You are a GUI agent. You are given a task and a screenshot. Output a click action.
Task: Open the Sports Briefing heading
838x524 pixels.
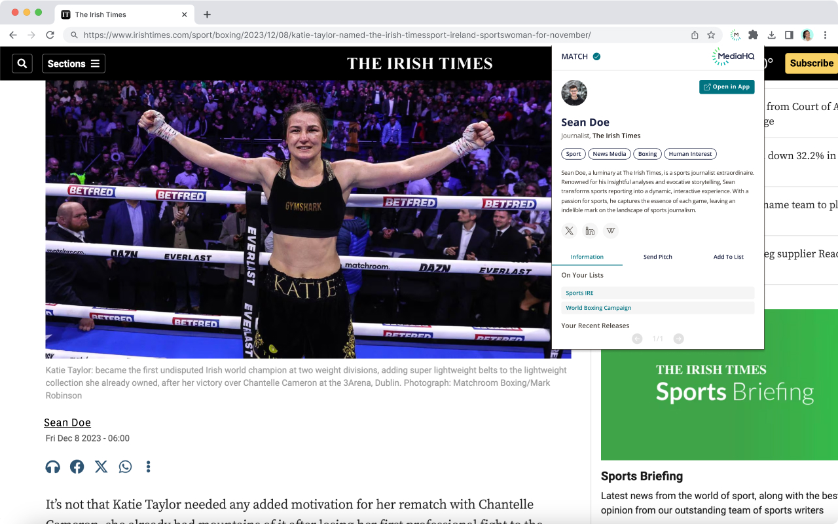point(642,476)
